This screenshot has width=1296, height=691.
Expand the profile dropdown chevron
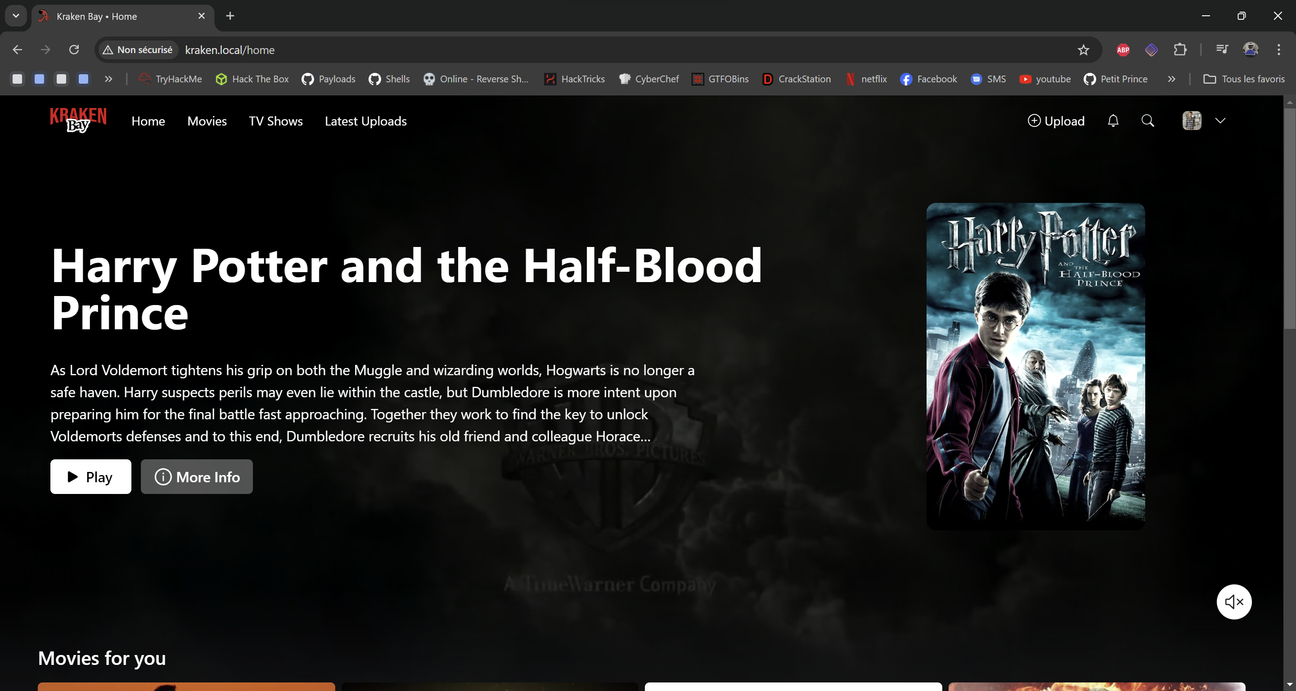[1220, 121]
